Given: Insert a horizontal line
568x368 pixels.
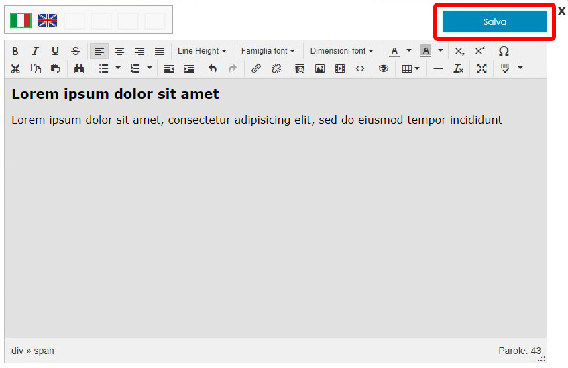Looking at the screenshot, I should tap(438, 68).
